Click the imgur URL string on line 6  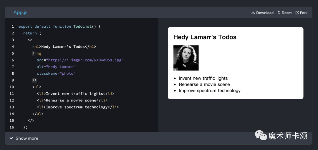[x=85, y=60]
